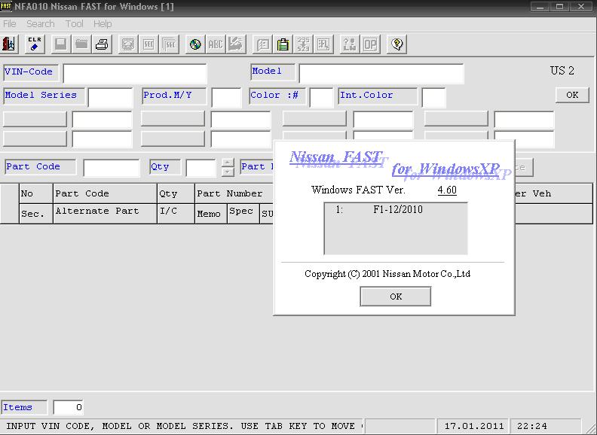Image resolution: width=597 pixels, height=435 pixels.
Task: Click the Sec. column header
Action: coord(35,213)
